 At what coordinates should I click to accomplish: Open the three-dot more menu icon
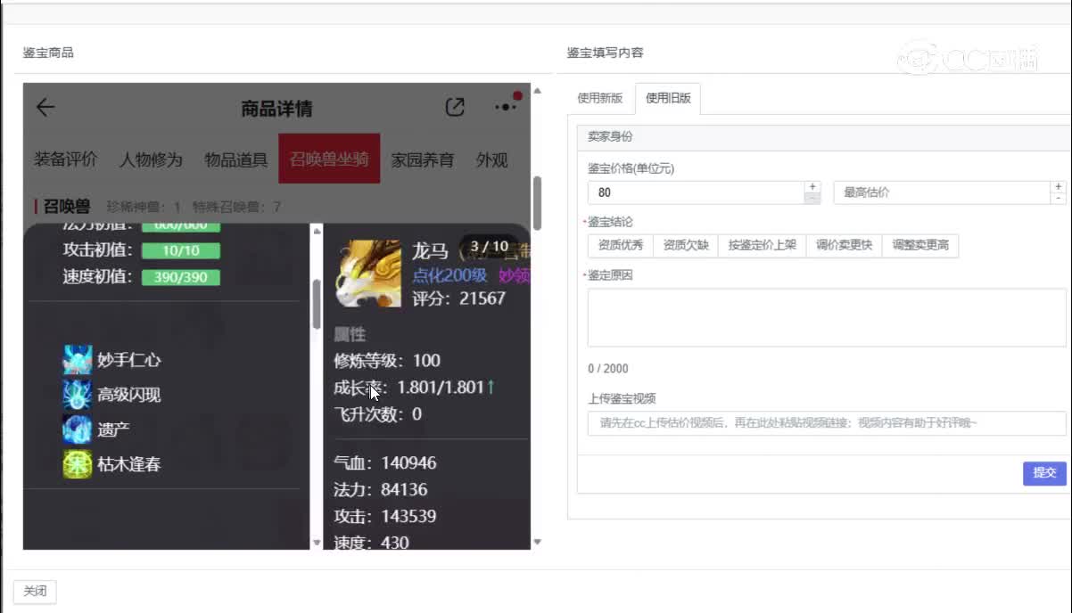click(x=506, y=107)
